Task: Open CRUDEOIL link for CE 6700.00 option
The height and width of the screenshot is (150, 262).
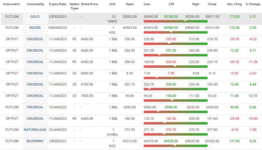Action: point(35,84)
